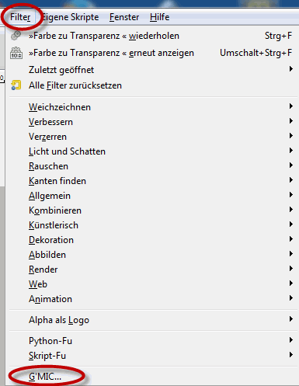Click the repeat filter gear icon

click(16, 36)
